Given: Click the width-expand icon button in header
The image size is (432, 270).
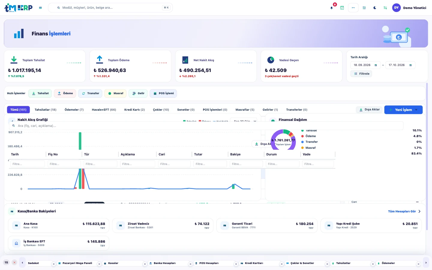Looking at the screenshot, I should click(353, 8).
